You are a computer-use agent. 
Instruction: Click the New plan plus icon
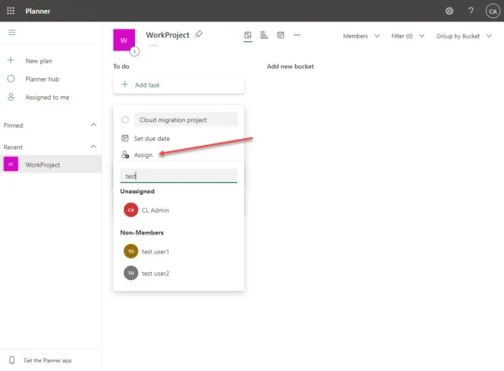10,60
